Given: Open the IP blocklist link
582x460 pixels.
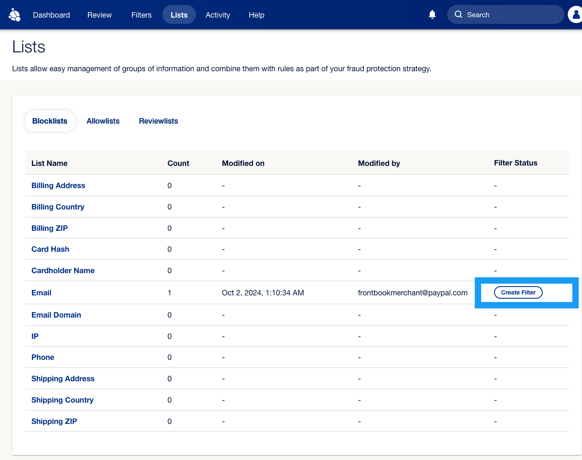Looking at the screenshot, I should click(35, 336).
